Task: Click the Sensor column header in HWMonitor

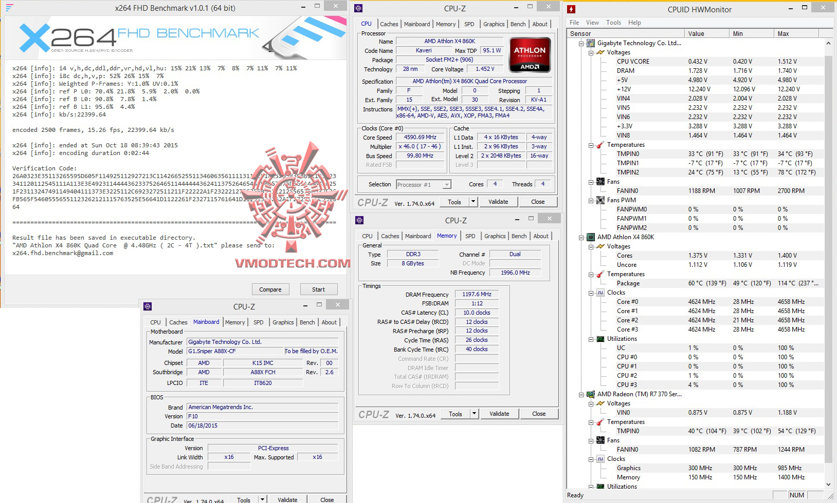Action: (x=627, y=34)
